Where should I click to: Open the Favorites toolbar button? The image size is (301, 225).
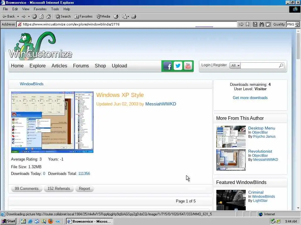point(83,16)
